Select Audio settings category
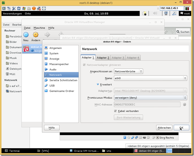194x156 pixels. (61, 69)
